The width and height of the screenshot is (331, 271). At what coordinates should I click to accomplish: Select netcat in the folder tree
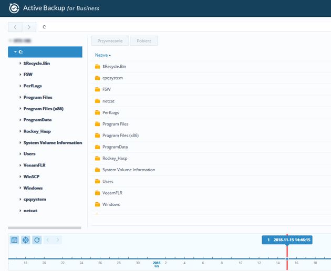(30, 211)
